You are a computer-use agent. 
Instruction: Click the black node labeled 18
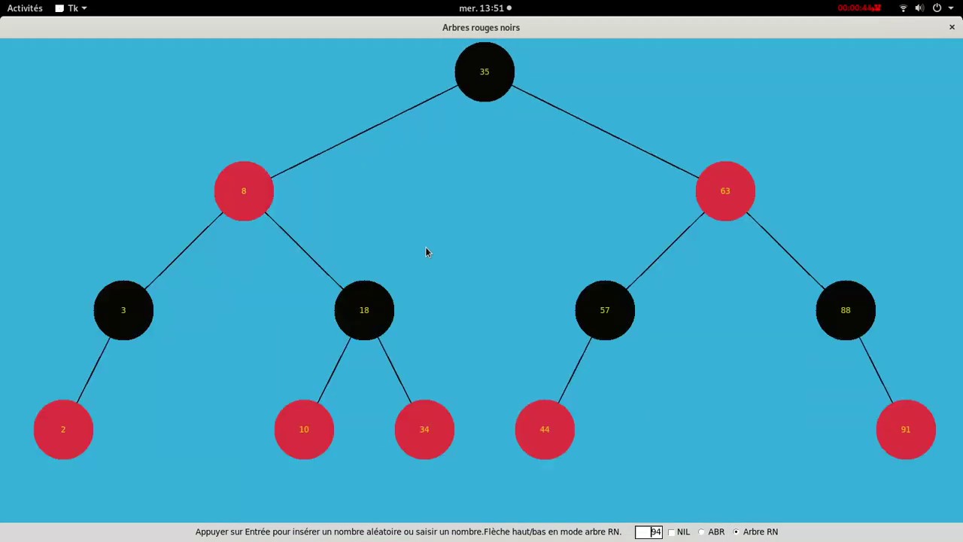click(x=364, y=310)
